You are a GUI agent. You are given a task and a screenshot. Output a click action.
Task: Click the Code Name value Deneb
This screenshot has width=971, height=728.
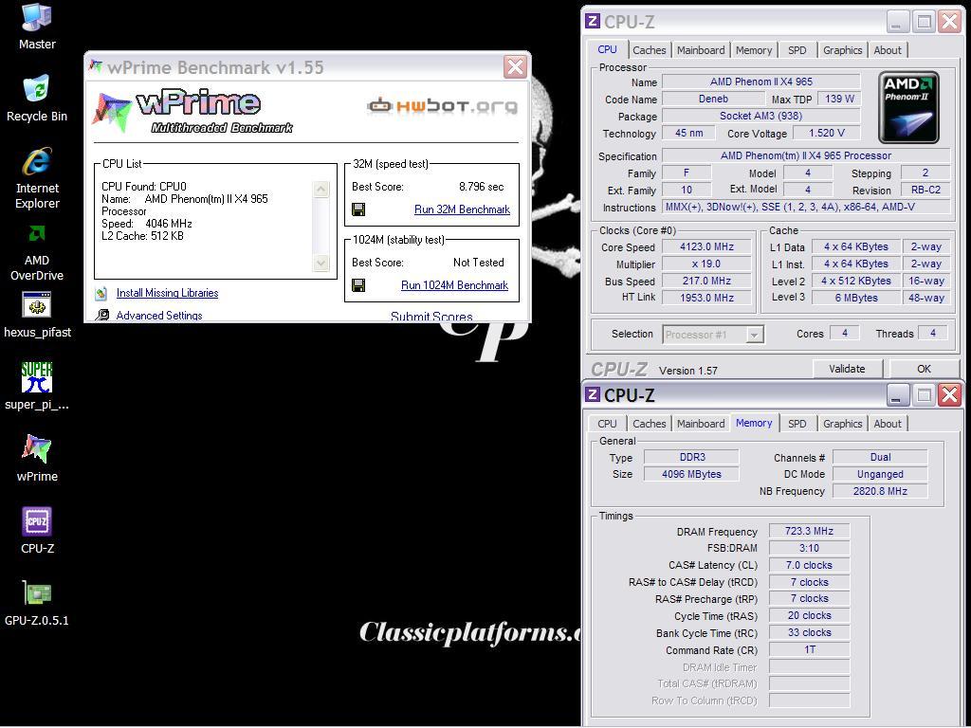coord(713,99)
